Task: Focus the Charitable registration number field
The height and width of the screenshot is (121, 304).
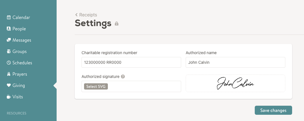Action: pos(131,62)
